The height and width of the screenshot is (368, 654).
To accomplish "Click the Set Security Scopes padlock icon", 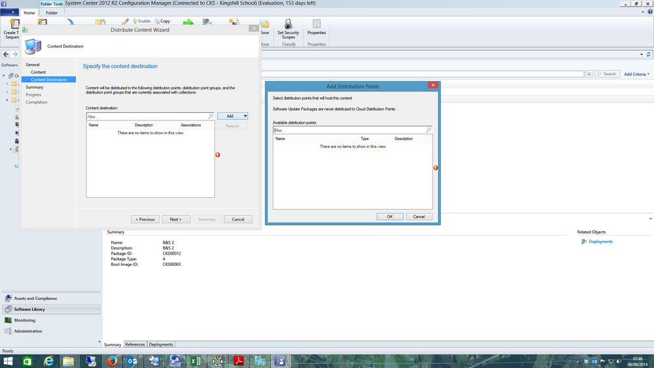I will pyautogui.click(x=288, y=24).
